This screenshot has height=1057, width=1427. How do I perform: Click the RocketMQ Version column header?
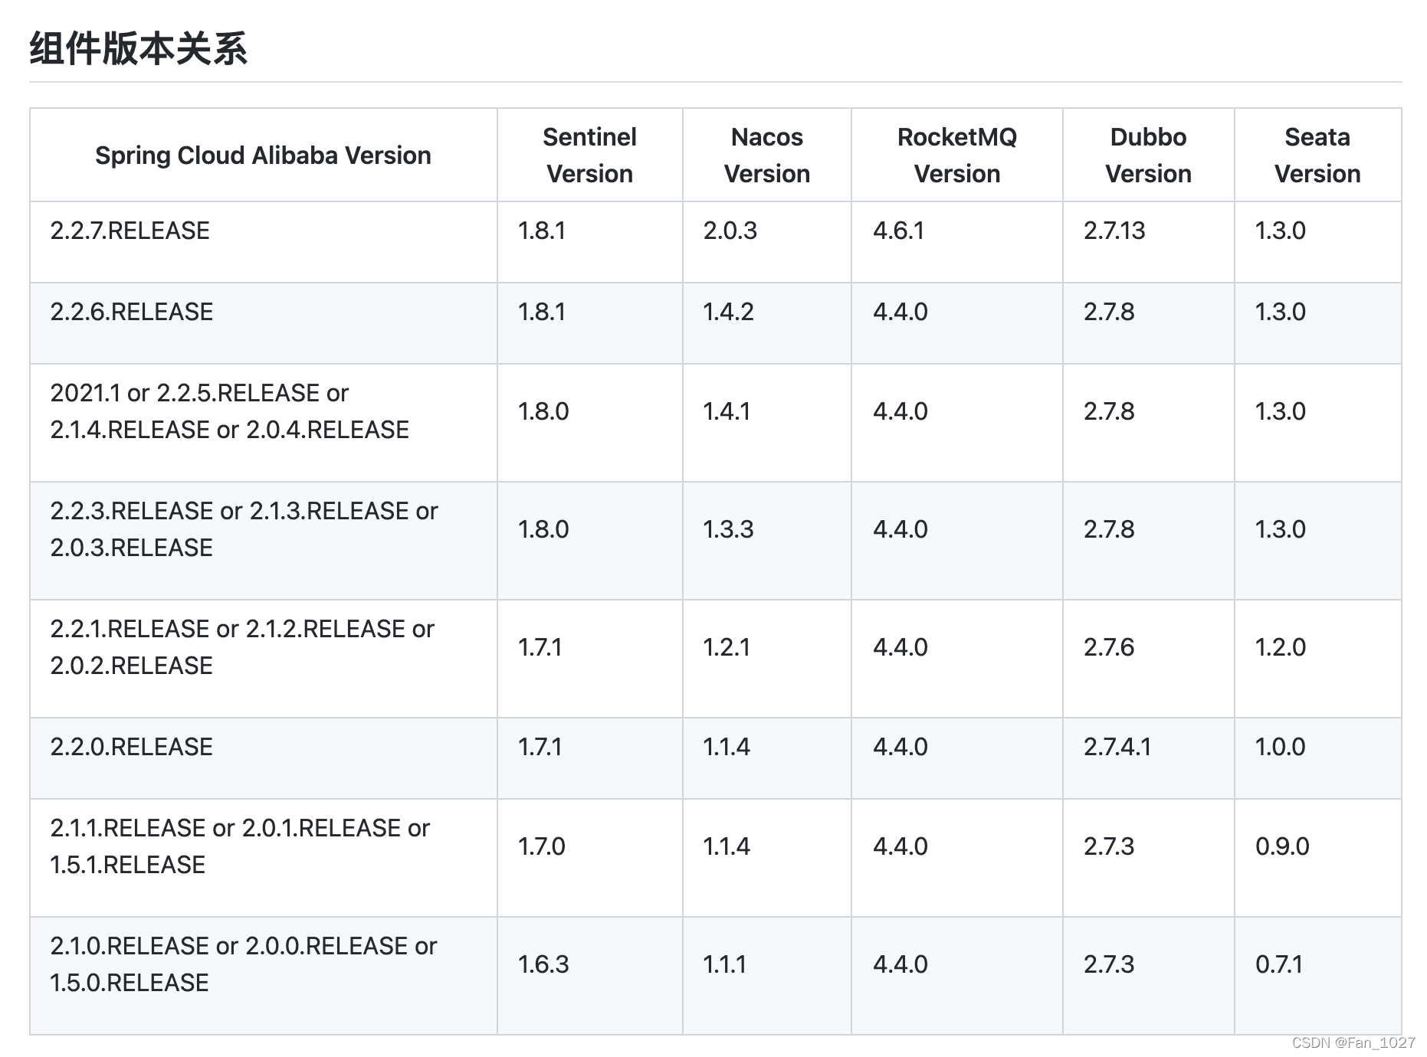pyautogui.click(x=956, y=155)
